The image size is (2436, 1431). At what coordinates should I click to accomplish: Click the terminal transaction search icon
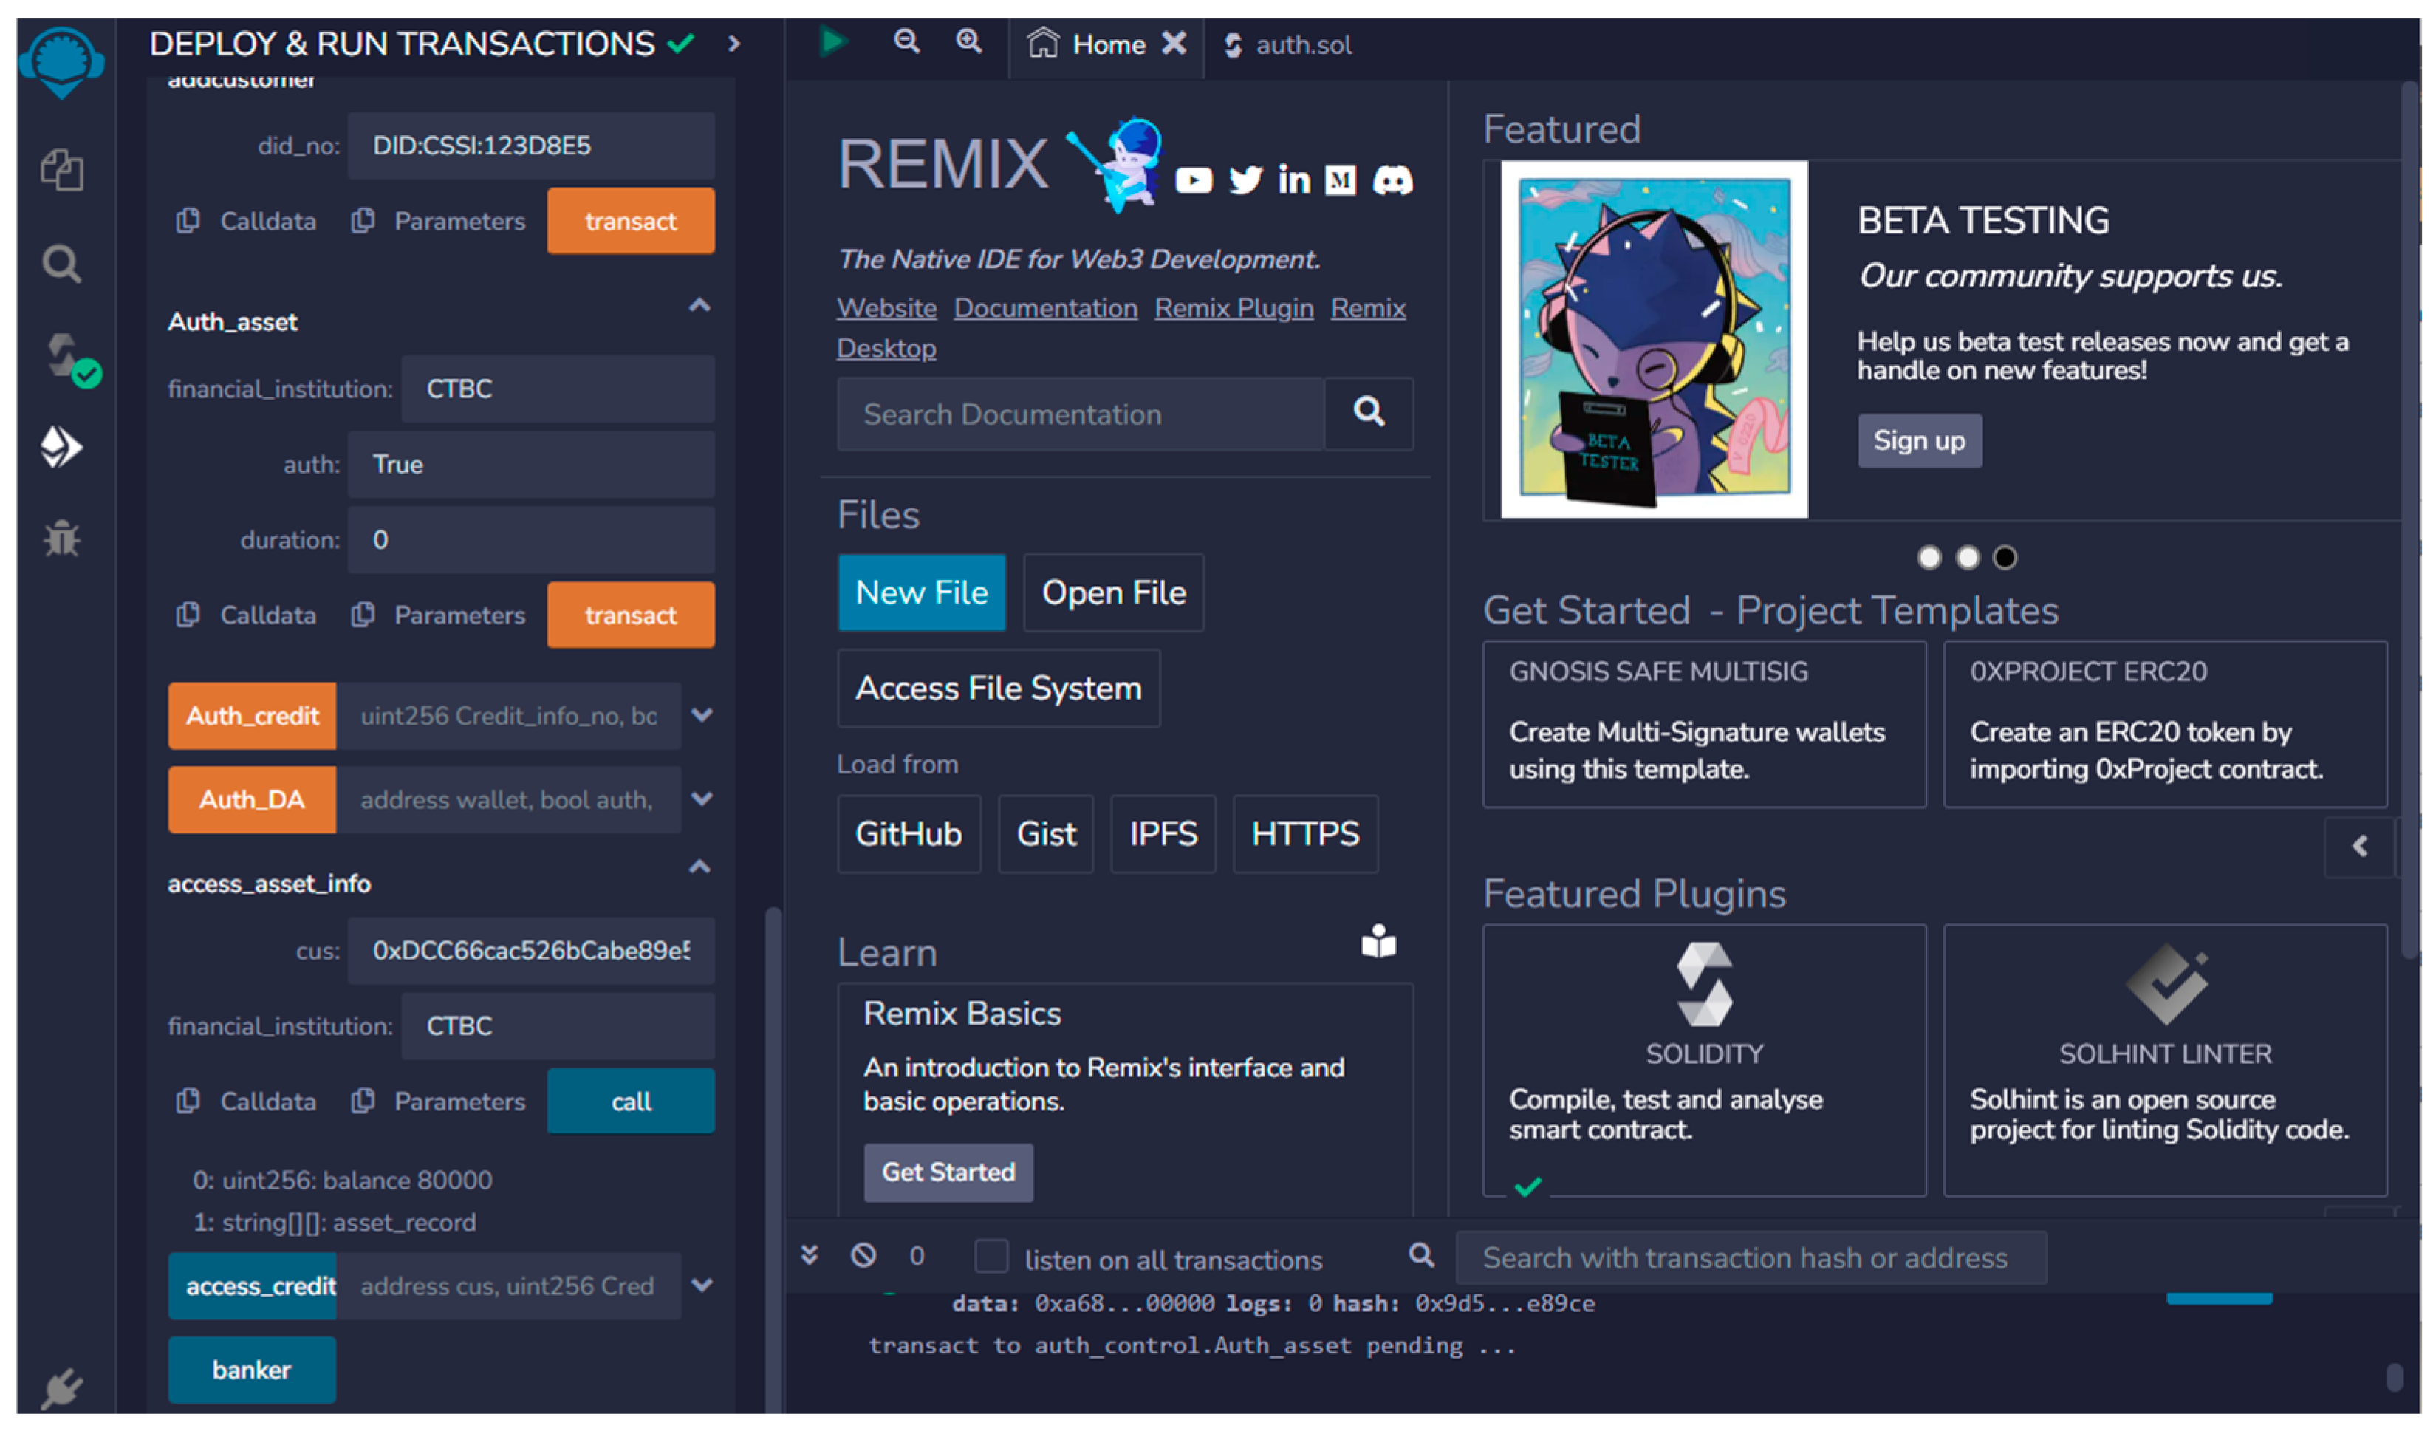(1421, 1255)
